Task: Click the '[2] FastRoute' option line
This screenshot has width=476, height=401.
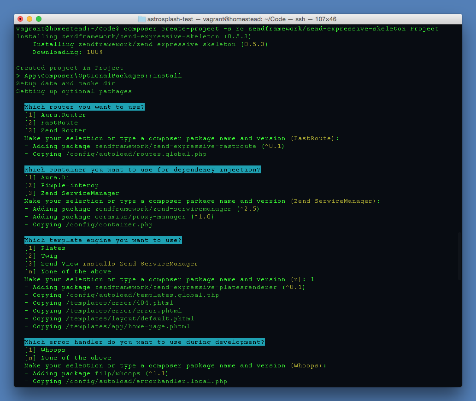Action: tap(51, 123)
